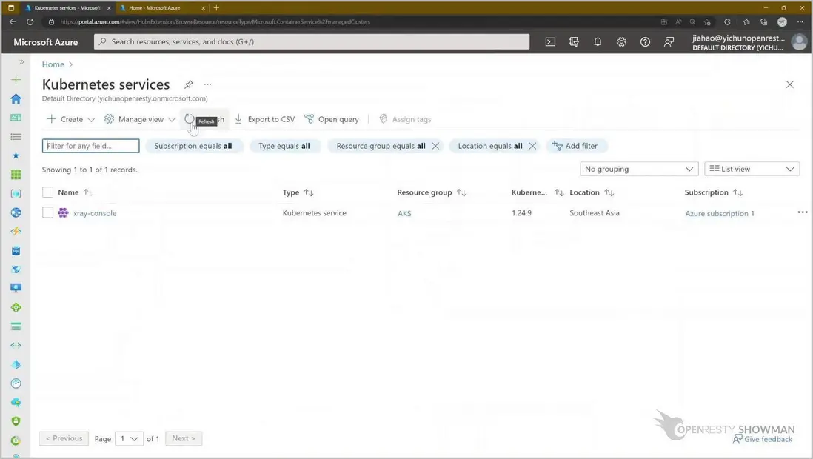Open Virtual machines monitor icon in sidebar

click(16, 289)
